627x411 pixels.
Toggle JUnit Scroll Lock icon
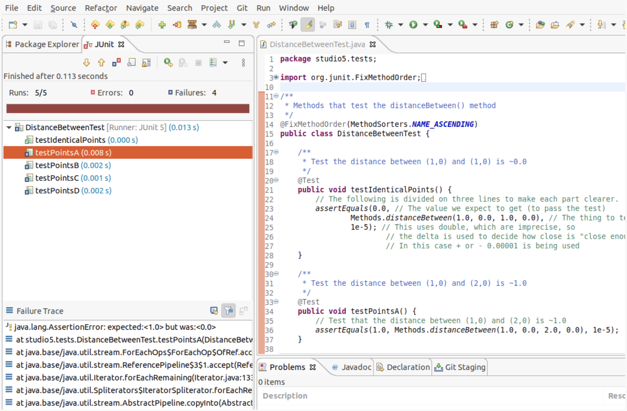(146, 62)
